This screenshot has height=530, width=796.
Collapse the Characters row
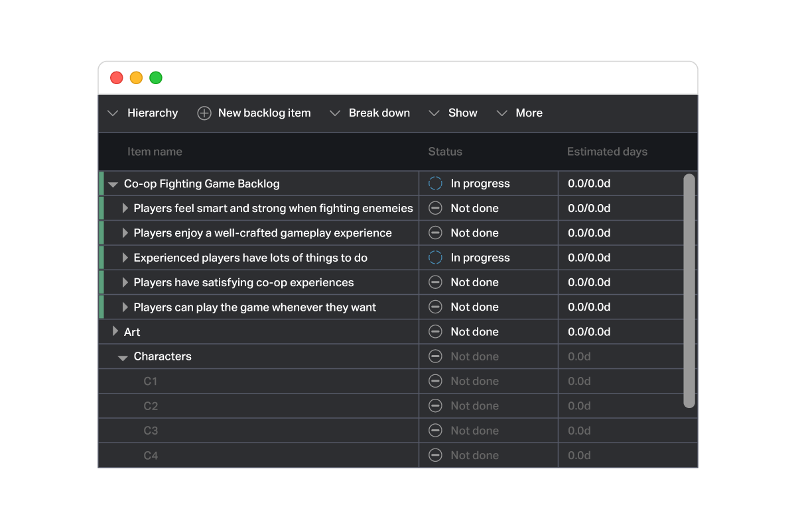[122, 356]
